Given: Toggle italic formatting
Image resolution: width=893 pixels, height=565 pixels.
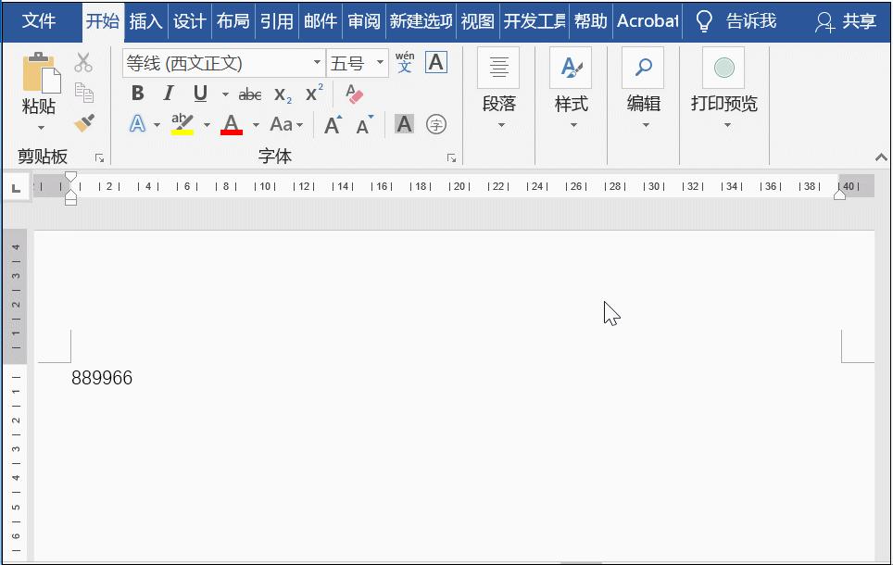Looking at the screenshot, I should 169,93.
